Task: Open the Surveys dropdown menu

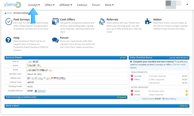Action: click(34, 5)
